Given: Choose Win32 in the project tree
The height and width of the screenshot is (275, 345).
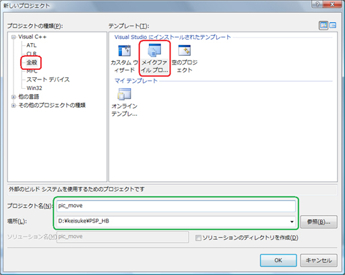Looking at the screenshot, I should [34, 88].
